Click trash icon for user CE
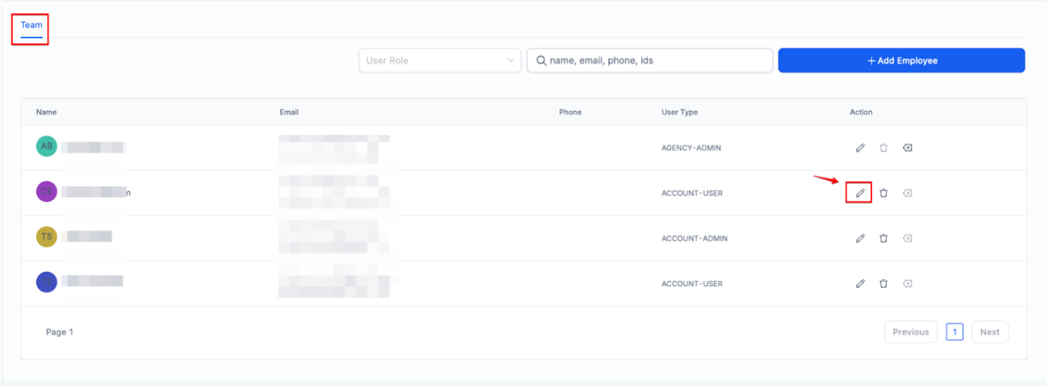 883,193
